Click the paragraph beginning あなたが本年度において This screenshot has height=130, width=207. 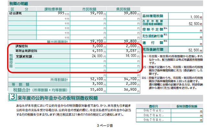74,110
